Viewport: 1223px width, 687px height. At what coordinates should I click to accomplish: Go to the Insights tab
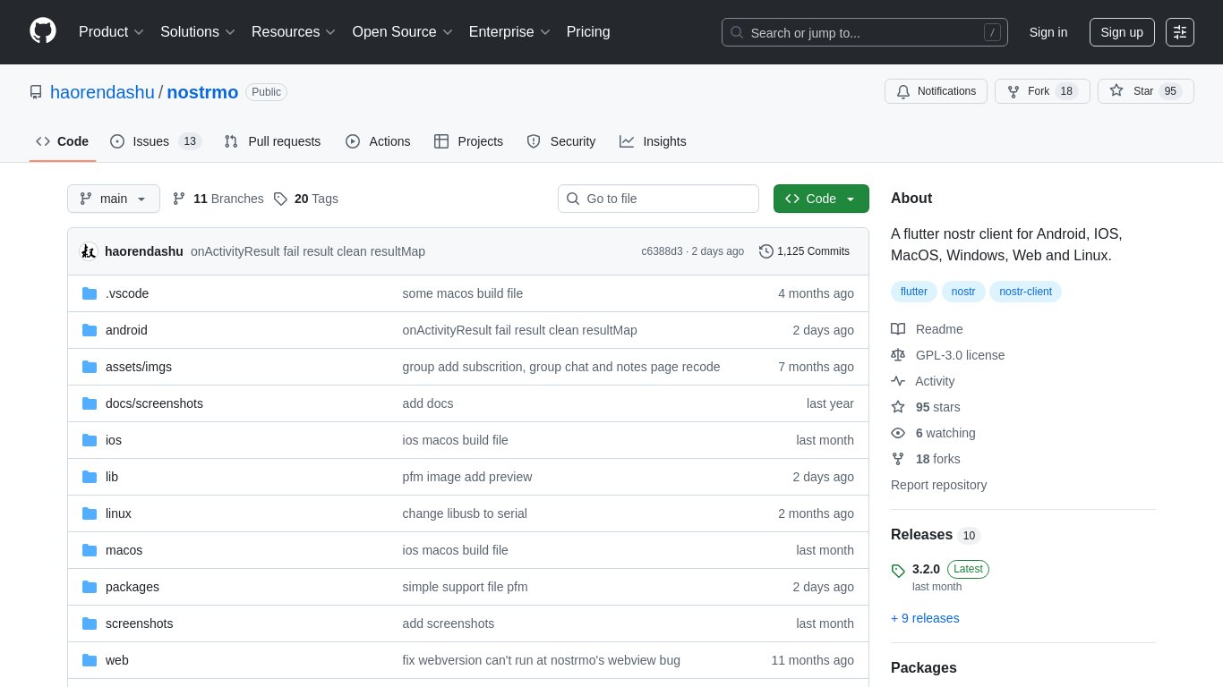pyautogui.click(x=653, y=141)
